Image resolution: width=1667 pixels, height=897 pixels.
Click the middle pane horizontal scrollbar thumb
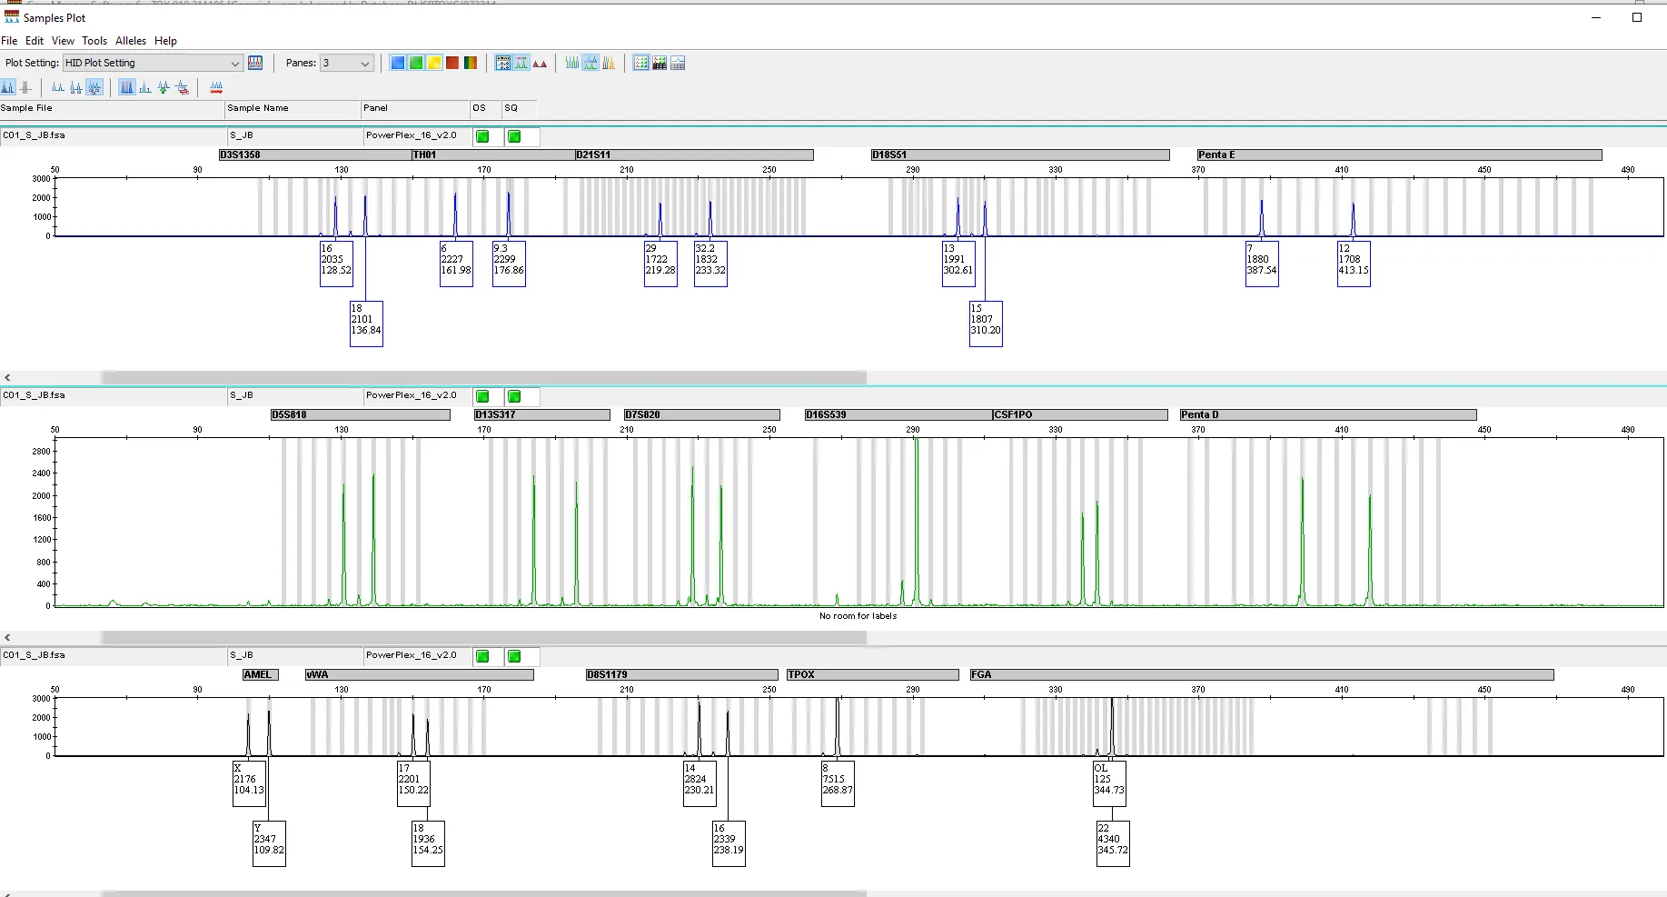[x=483, y=637]
